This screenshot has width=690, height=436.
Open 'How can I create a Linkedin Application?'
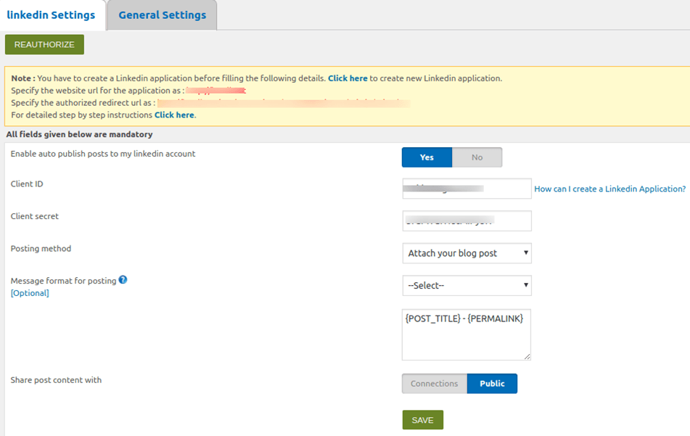coord(610,189)
